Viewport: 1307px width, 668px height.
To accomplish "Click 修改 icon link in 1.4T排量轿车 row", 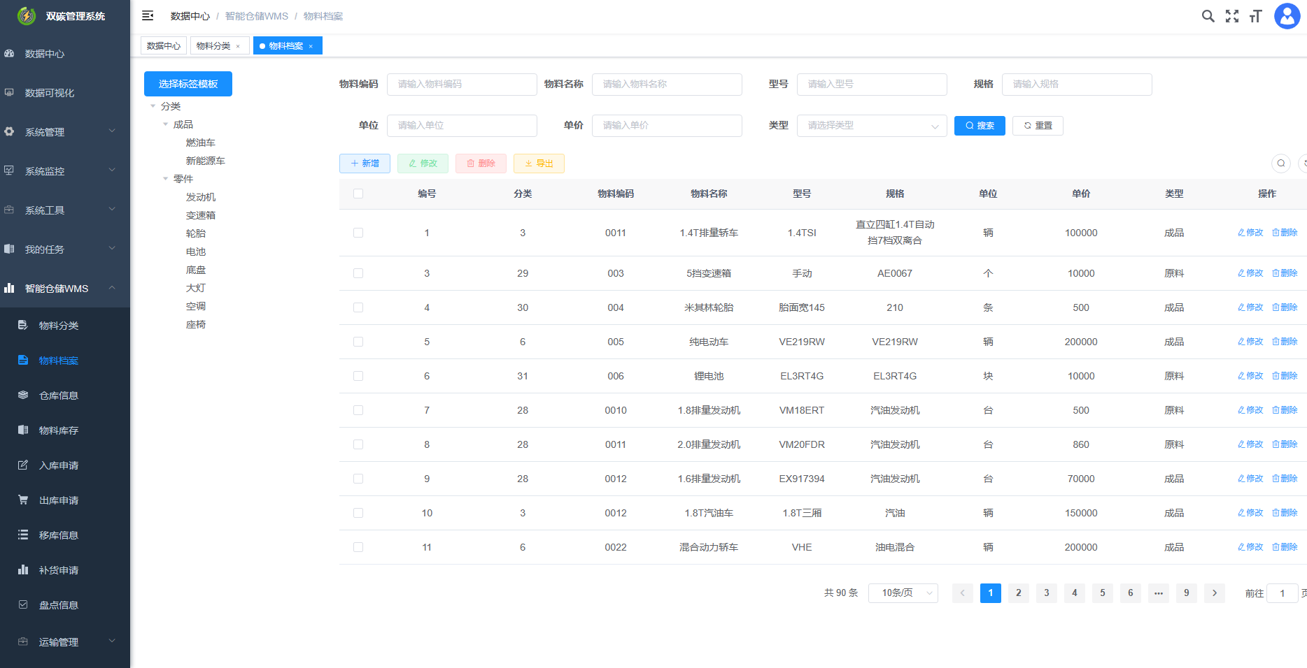I will click(x=1250, y=233).
